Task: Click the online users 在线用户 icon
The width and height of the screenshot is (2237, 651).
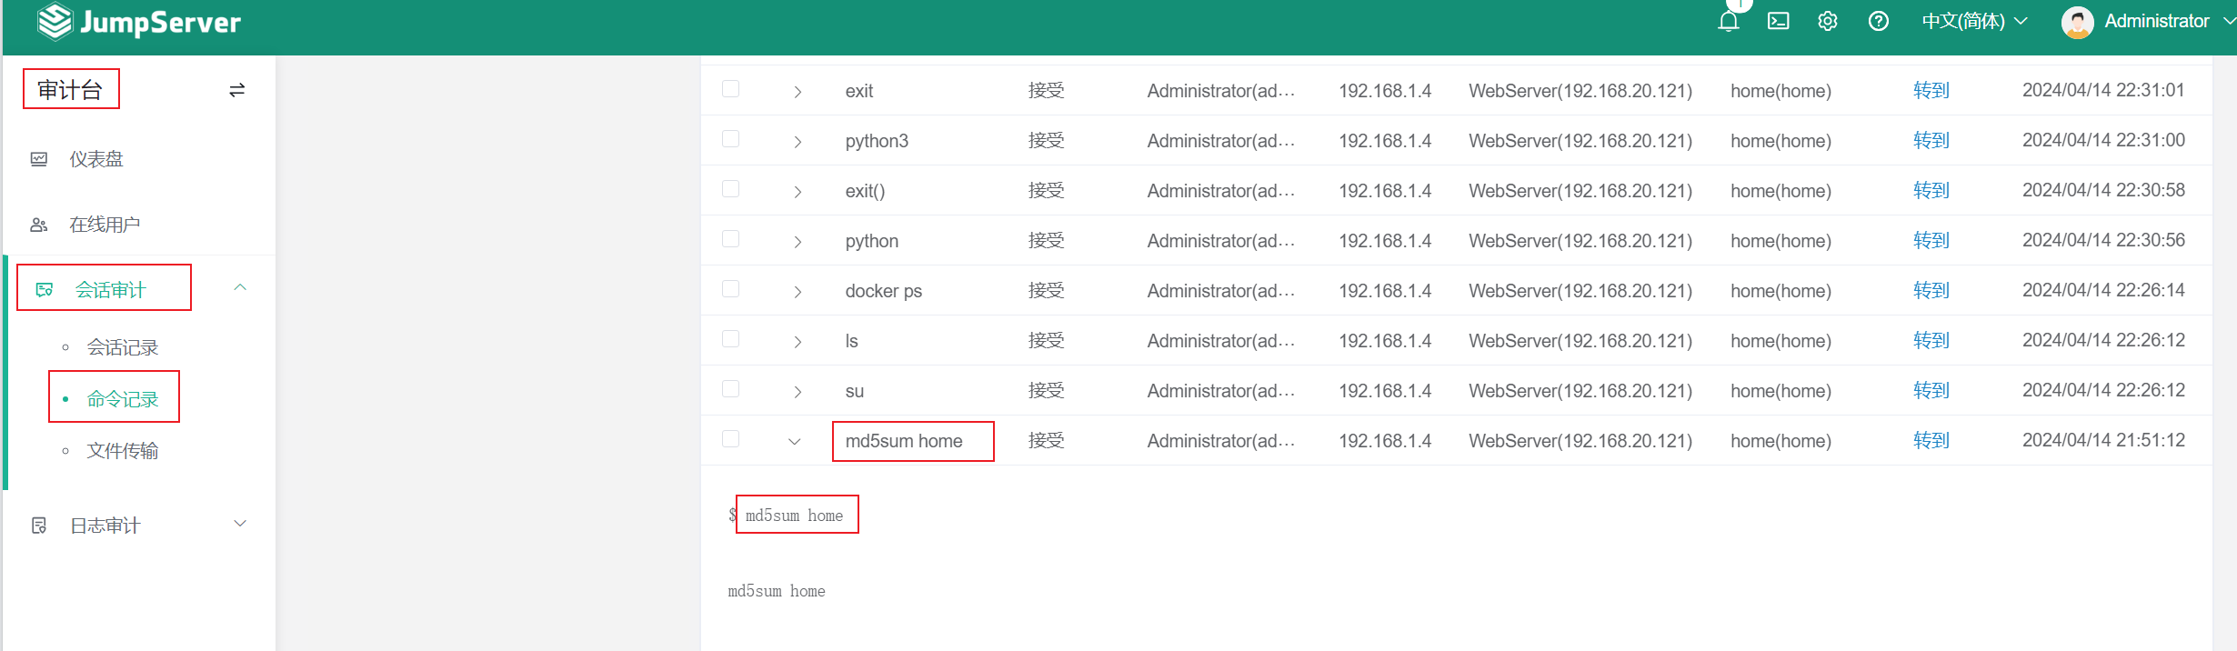Action: [x=39, y=225]
